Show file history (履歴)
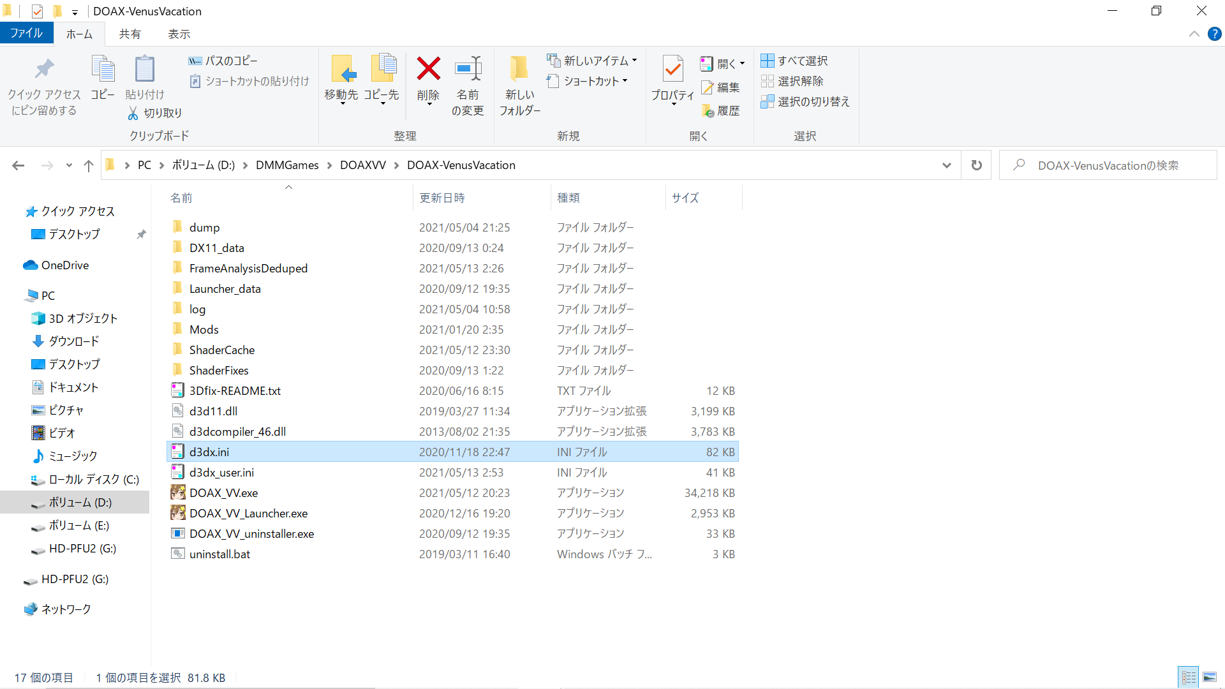The width and height of the screenshot is (1225, 689). click(720, 110)
